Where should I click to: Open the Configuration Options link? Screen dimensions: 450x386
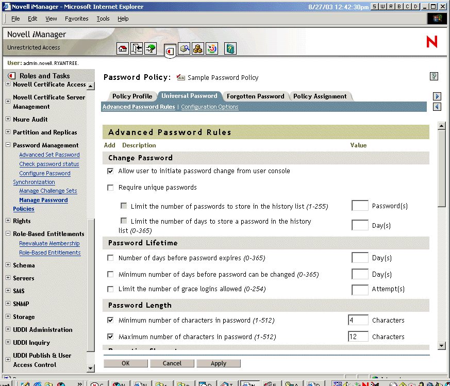pos(209,107)
